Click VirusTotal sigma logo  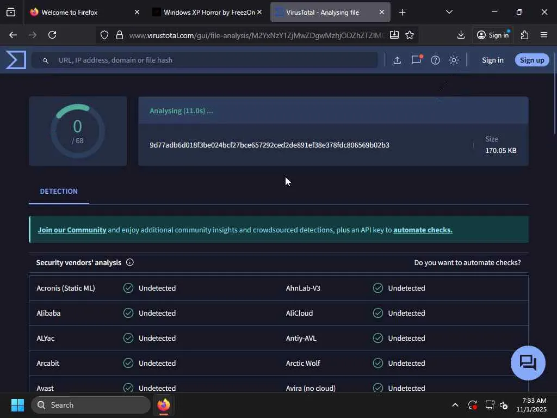(x=16, y=60)
